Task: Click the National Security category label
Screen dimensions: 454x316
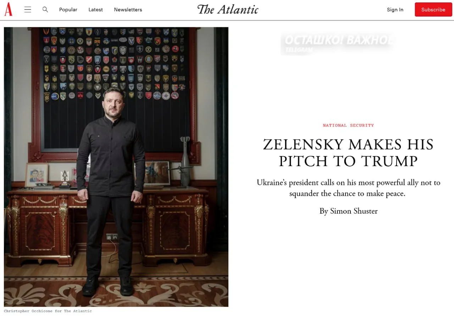Action: coord(348,125)
